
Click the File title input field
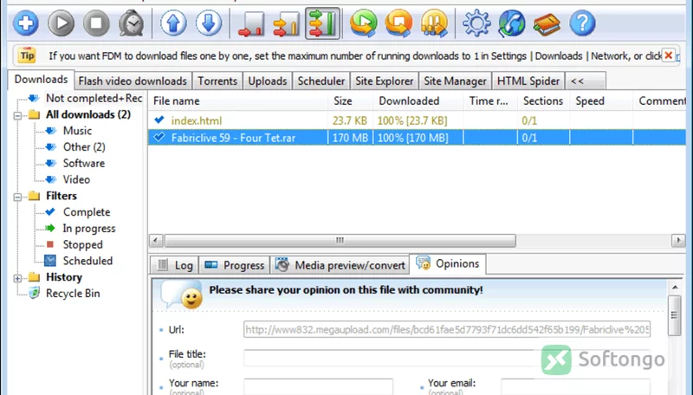447,359
